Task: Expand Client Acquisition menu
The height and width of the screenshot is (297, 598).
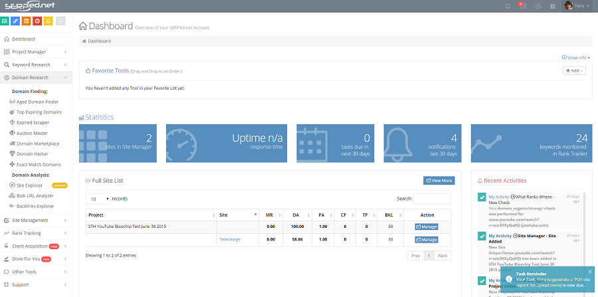Action: click(36, 246)
